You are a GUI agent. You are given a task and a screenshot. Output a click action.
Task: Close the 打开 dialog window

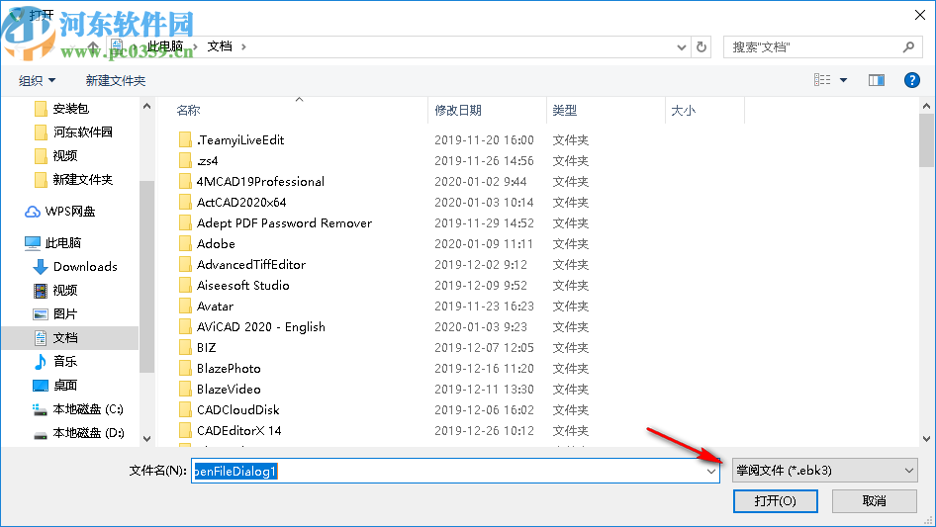[x=920, y=15]
